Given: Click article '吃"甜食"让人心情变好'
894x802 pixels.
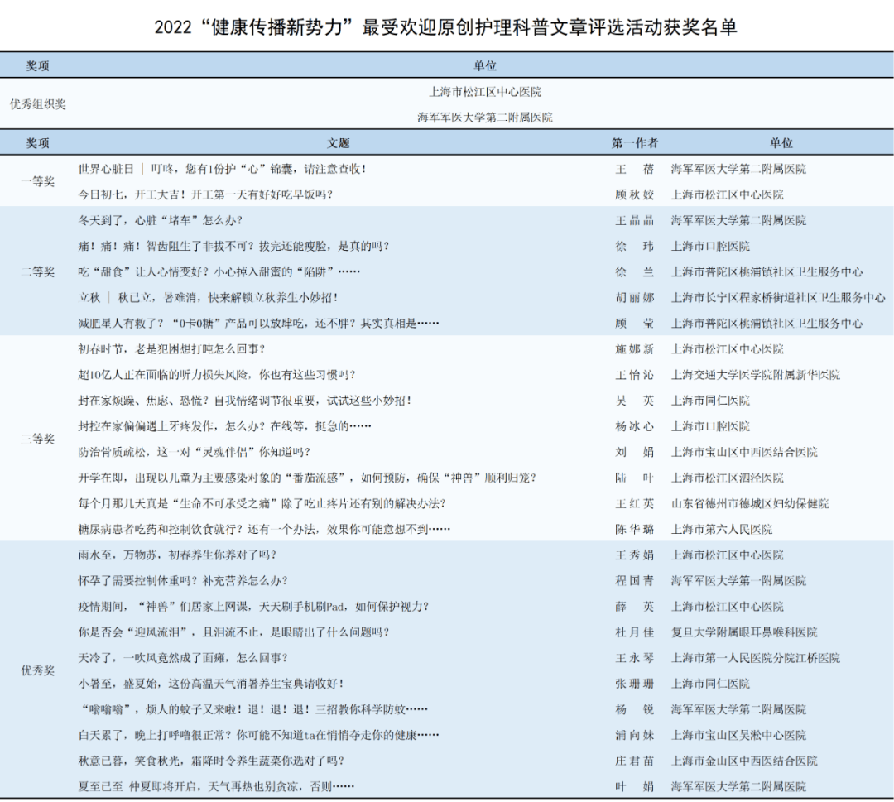Looking at the screenshot, I should [219, 272].
